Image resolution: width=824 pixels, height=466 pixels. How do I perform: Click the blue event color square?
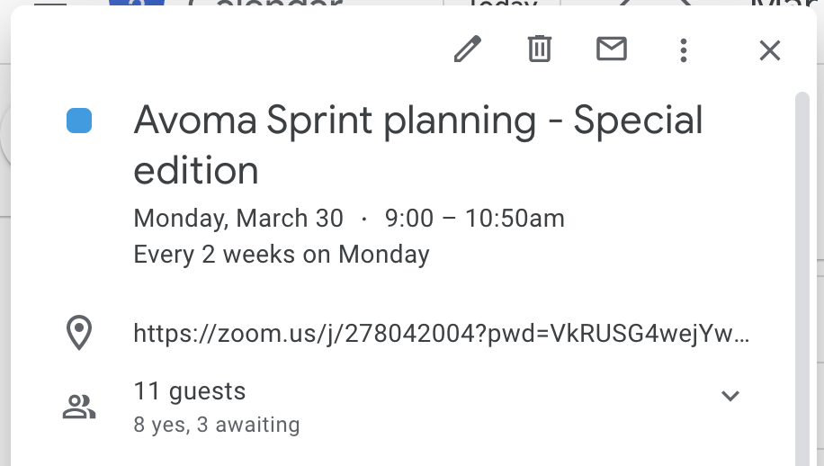[79, 121]
